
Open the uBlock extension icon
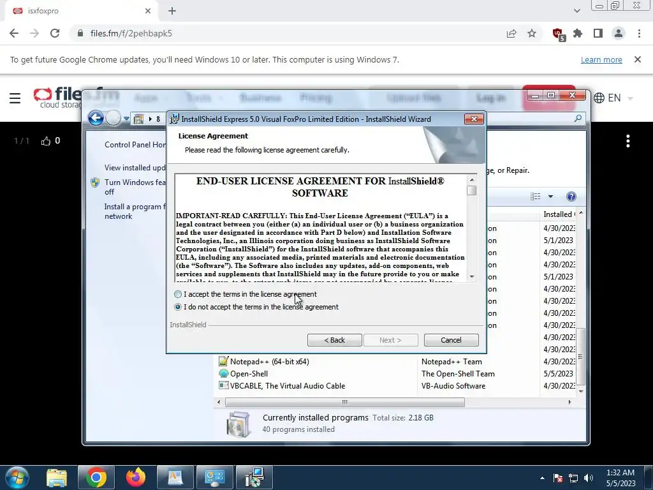click(558, 34)
